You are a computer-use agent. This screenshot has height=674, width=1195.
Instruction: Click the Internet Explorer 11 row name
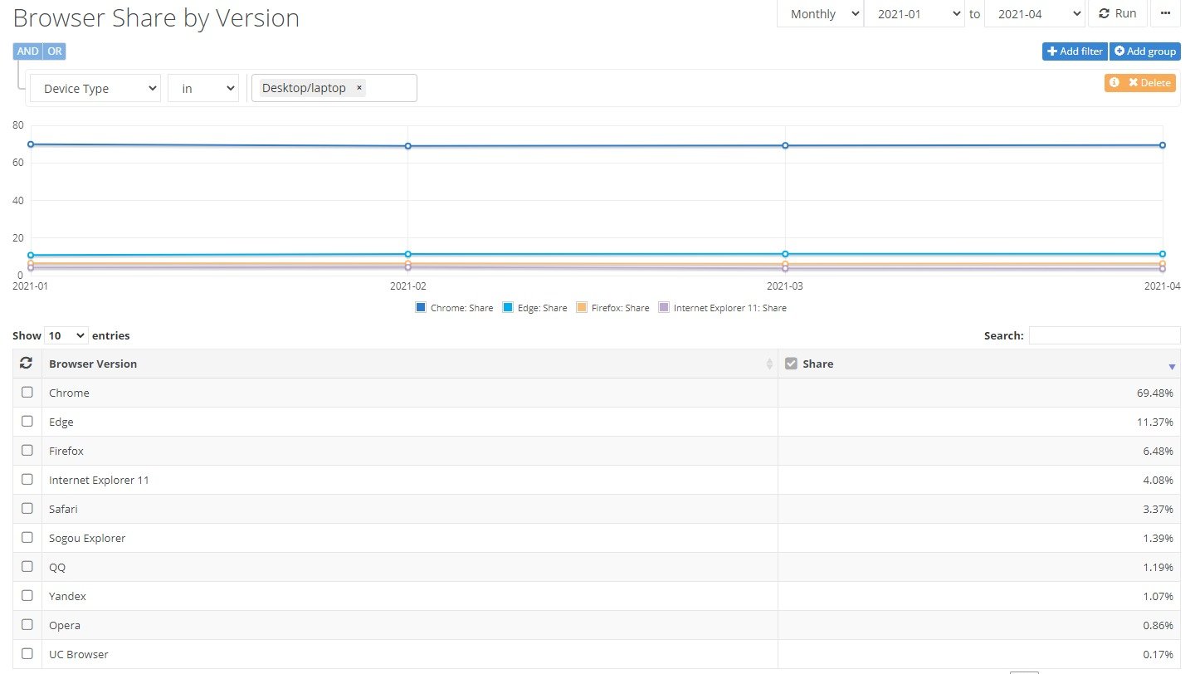[x=99, y=480]
